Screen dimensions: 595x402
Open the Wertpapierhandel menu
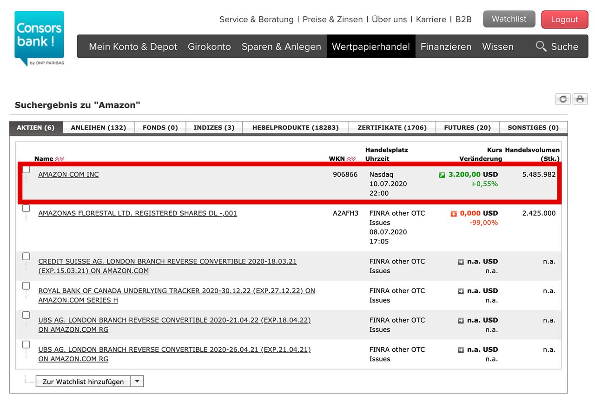(x=371, y=46)
